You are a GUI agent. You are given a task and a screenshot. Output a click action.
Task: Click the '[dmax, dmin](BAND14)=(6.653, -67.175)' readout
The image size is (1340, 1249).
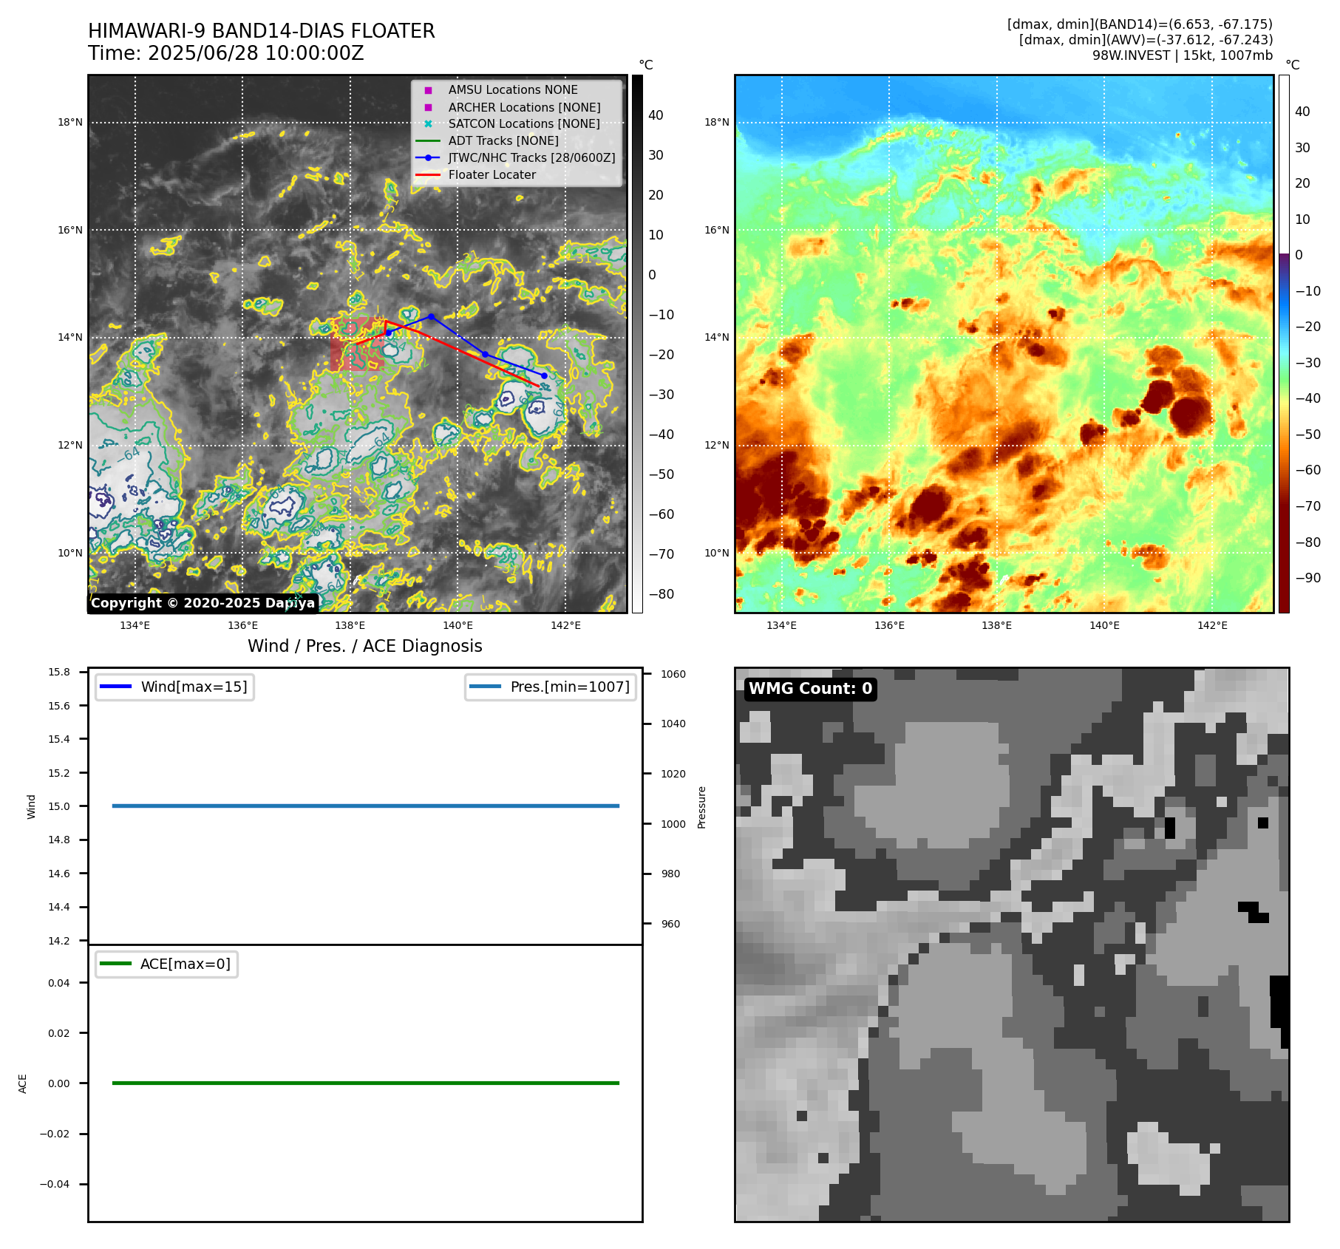1140,24
